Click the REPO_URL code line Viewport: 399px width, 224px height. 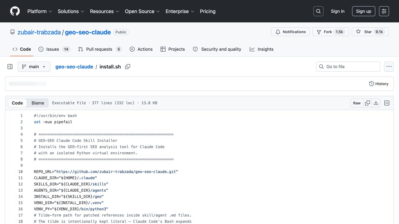tap(106, 172)
